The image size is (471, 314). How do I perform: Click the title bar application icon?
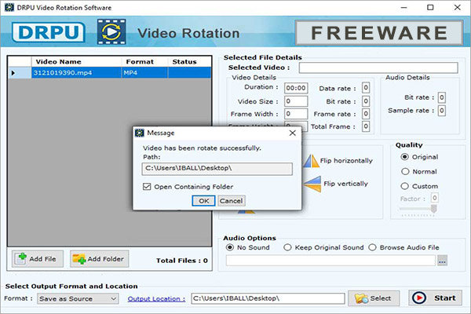(x=9, y=7)
